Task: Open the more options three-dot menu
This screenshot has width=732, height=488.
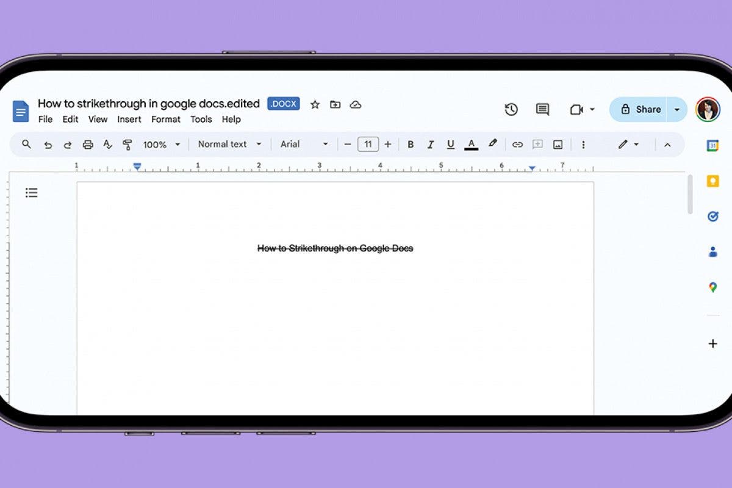Action: coord(583,145)
